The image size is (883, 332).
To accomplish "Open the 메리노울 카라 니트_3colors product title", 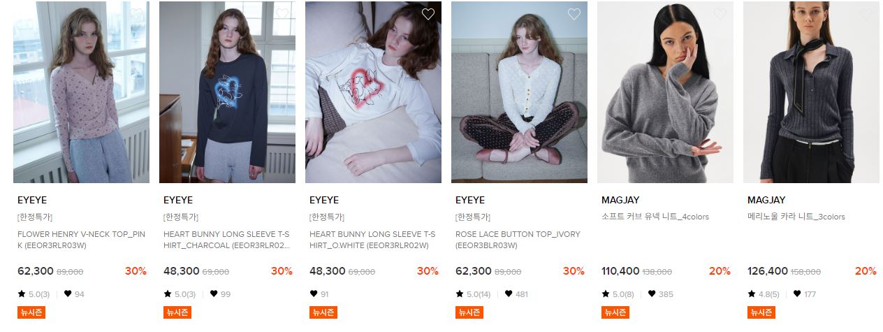I will tap(796, 217).
